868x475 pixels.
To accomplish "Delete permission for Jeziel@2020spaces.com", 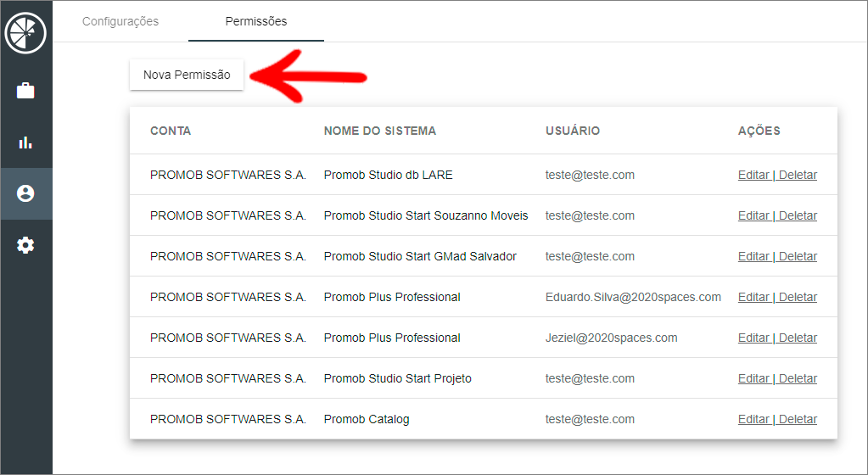I will click(798, 338).
